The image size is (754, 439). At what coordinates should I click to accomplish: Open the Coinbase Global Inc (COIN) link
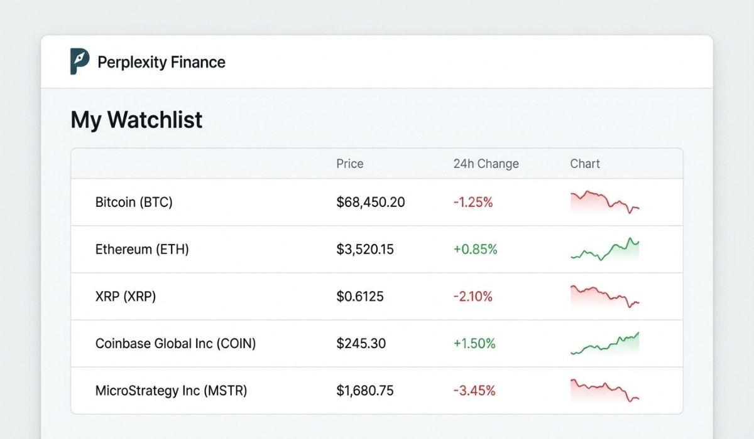coord(175,343)
